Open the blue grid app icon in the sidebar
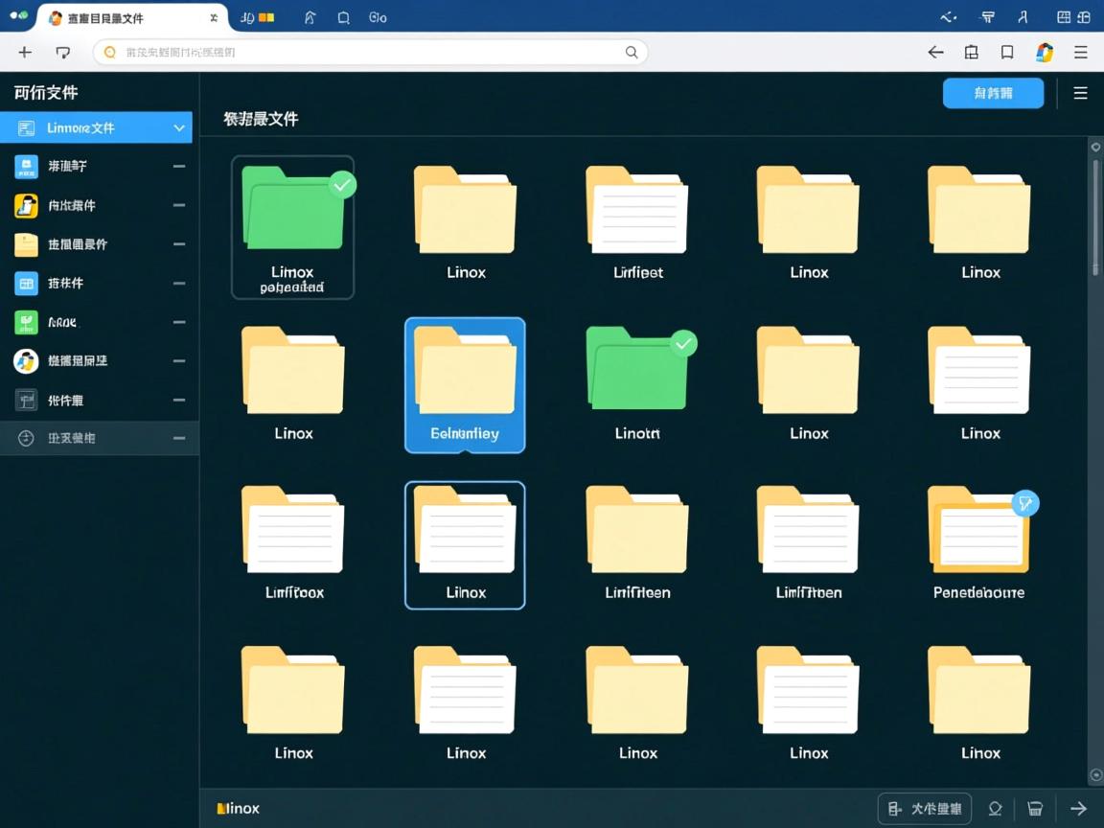Viewport: 1104px width, 828px height. [x=26, y=283]
